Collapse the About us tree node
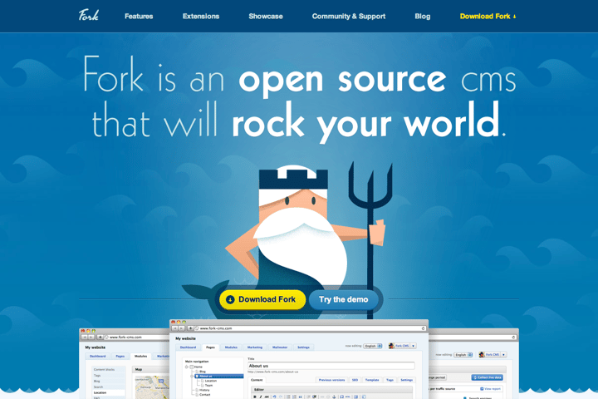Viewport: 598px width, 399px height. [192, 376]
